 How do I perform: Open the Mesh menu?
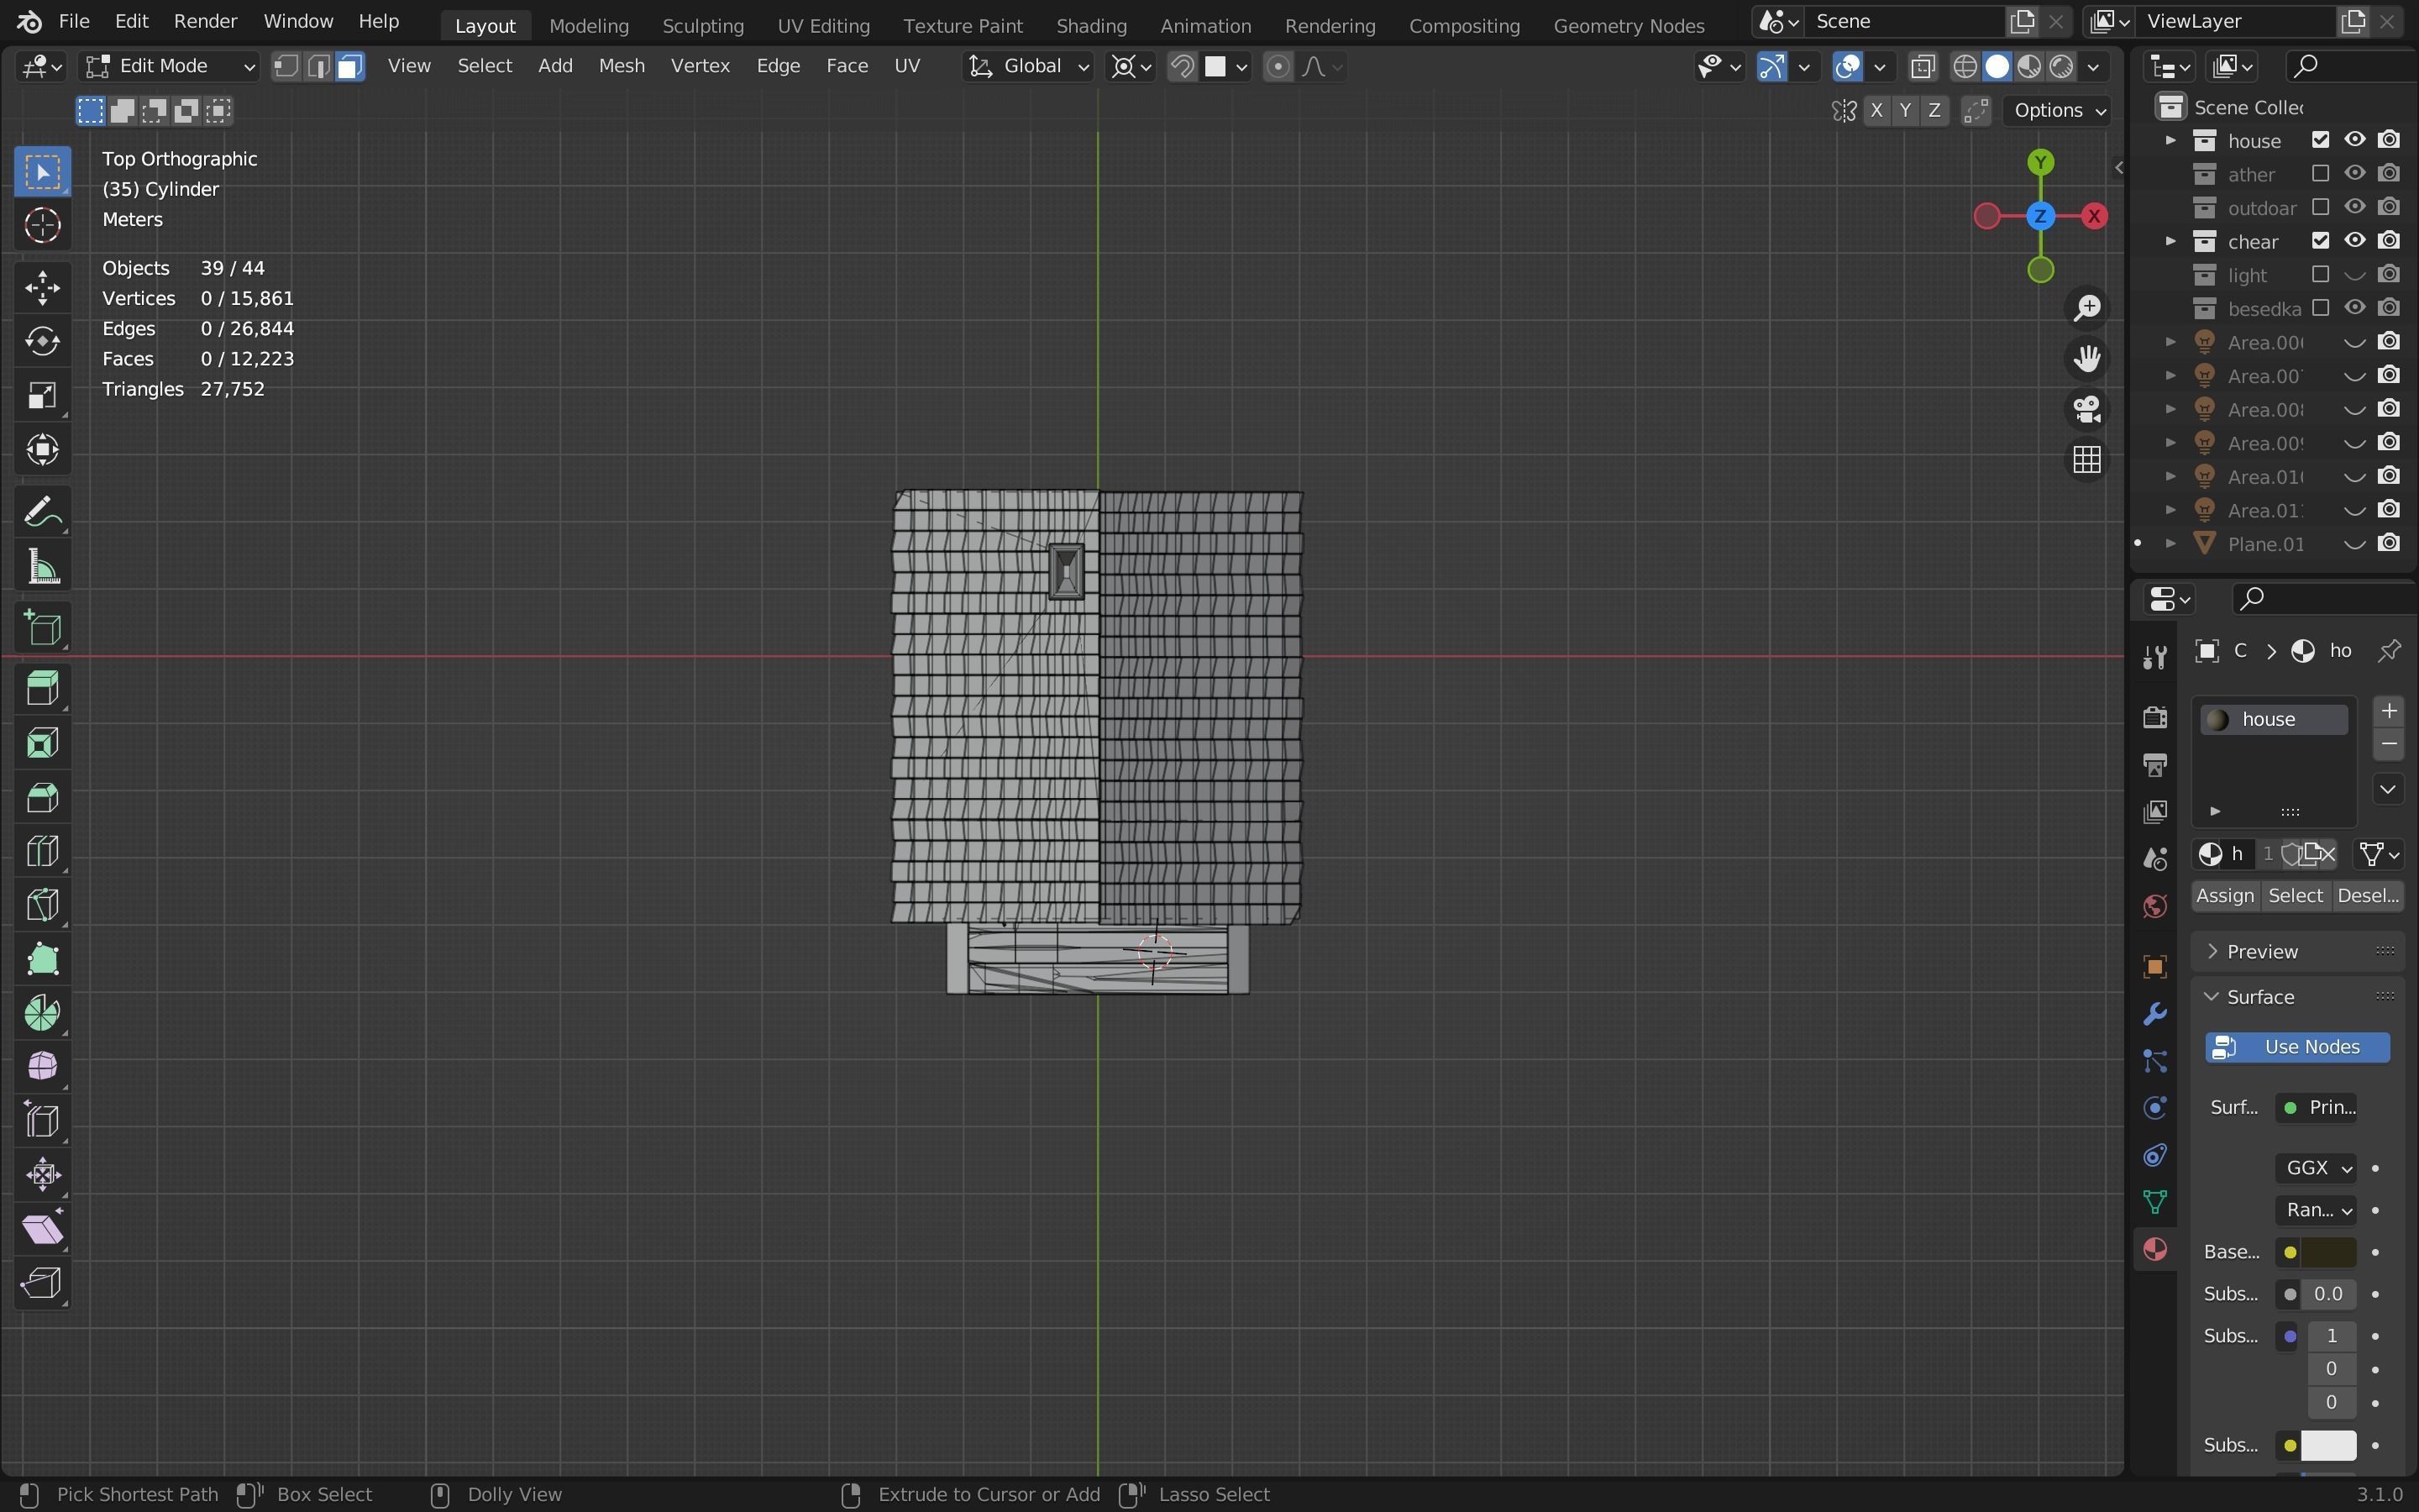pos(621,66)
